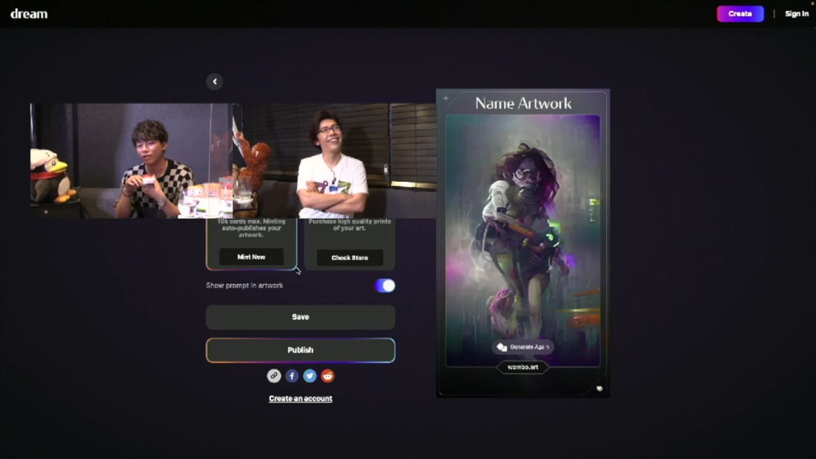816x459 pixels.
Task: Save the artwork
Action: click(300, 317)
